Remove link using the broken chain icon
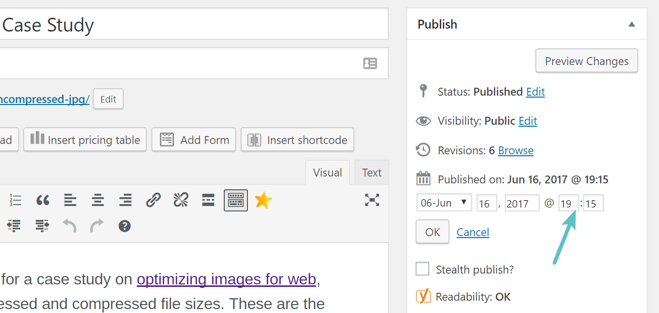The height and width of the screenshot is (313, 659). [180, 200]
